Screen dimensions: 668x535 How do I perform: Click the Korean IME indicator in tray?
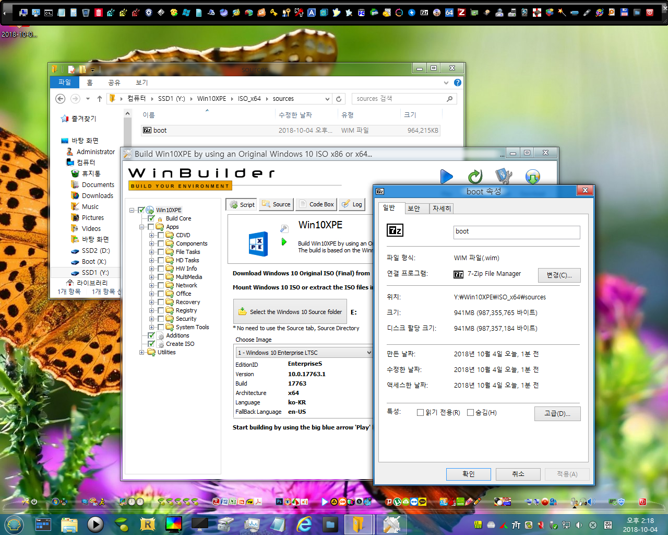coord(608,525)
